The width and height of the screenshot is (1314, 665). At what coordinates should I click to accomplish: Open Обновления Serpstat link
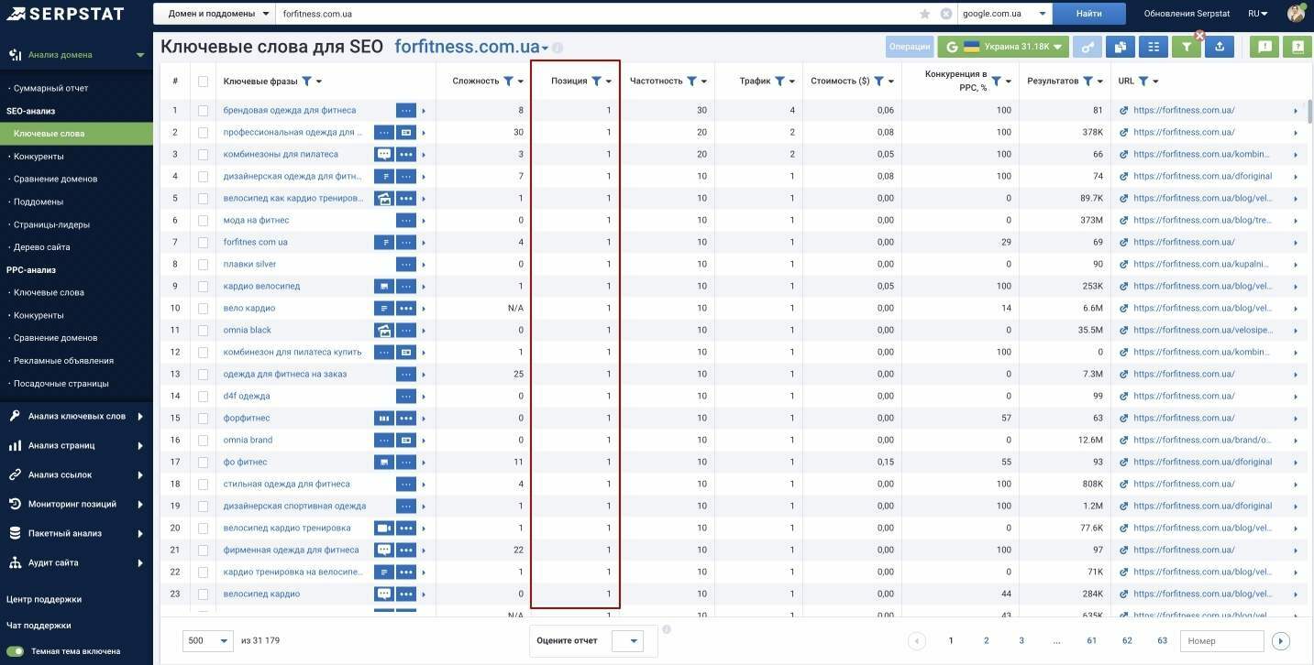point(1187,14)
